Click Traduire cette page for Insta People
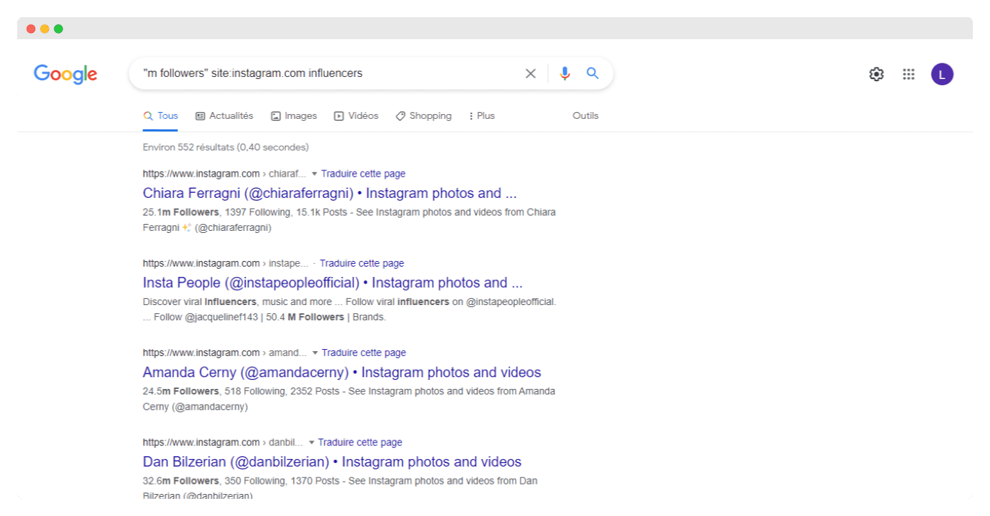The width and height of the screenshot is (990, 516). [x=362, y=263]
